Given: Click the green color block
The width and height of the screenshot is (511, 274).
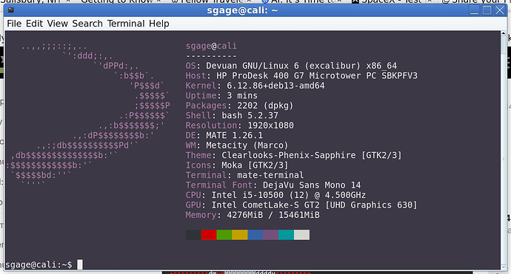Looking at the screenshot, I should click(224, 235).
